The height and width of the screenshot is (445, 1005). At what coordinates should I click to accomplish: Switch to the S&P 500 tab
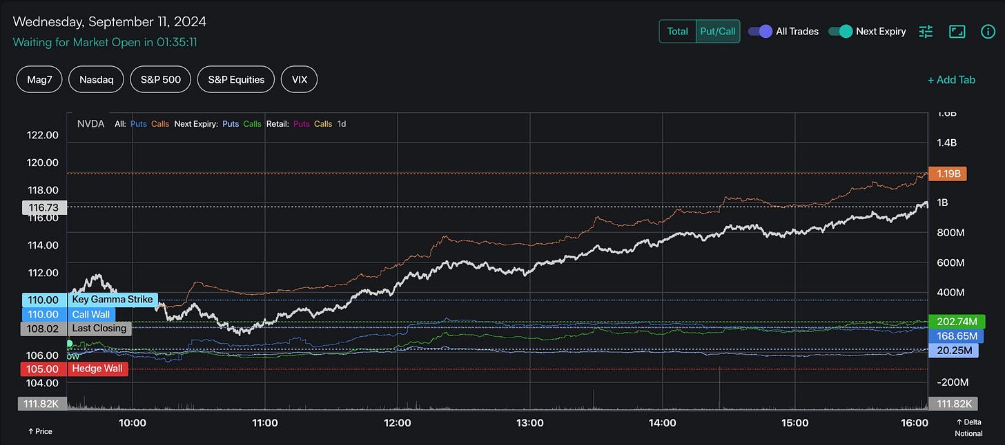pos(161,79)
